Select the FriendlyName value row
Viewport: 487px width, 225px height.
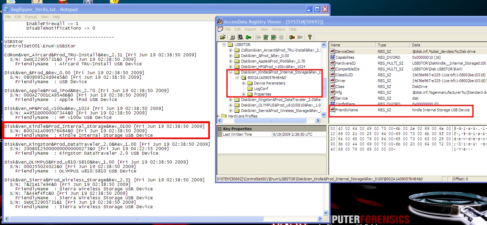click(408, 110)
